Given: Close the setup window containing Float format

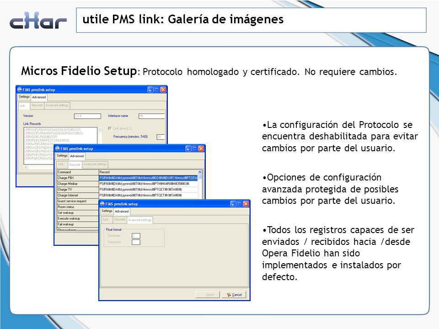Looking at the screenshot, I should pos(246,204).
